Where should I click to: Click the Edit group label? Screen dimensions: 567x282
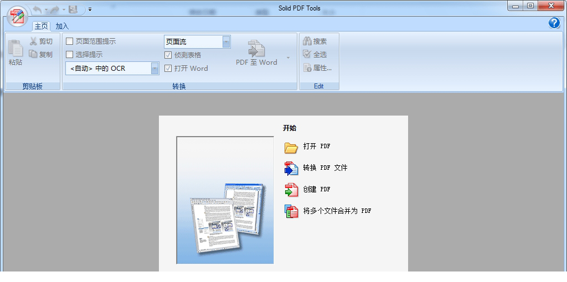318,86
